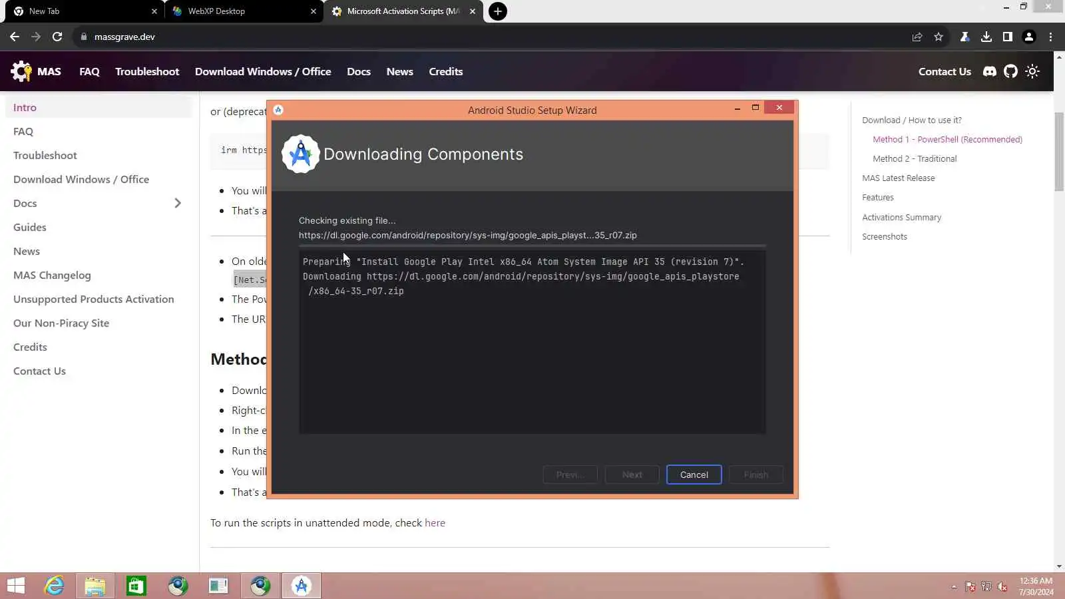This screenshot has height=599, width=1065.
Task: Open Troubleshoot in the top navbar
Action: 147,71
